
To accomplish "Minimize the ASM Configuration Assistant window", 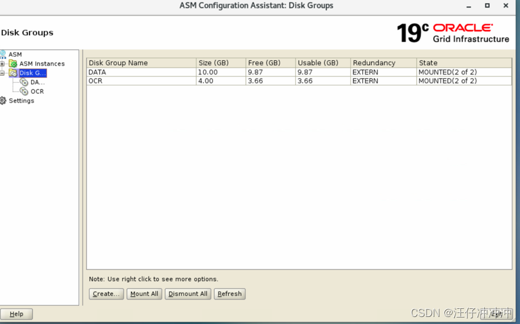I will [468, 6].
